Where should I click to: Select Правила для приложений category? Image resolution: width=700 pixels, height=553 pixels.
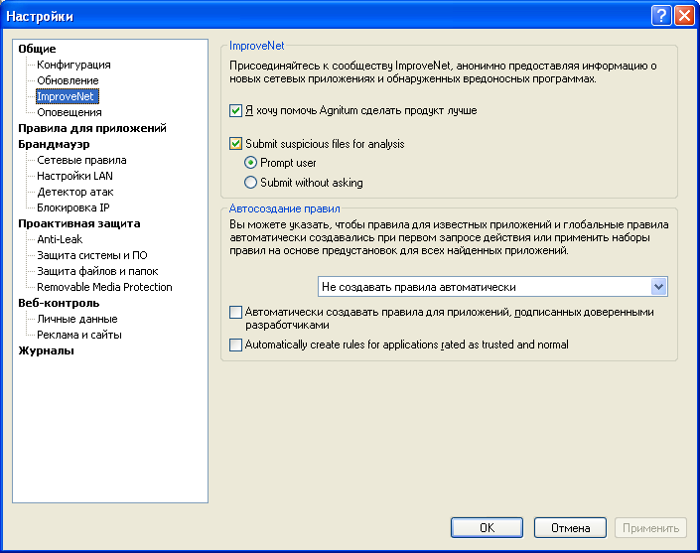(x=92, y=128)
